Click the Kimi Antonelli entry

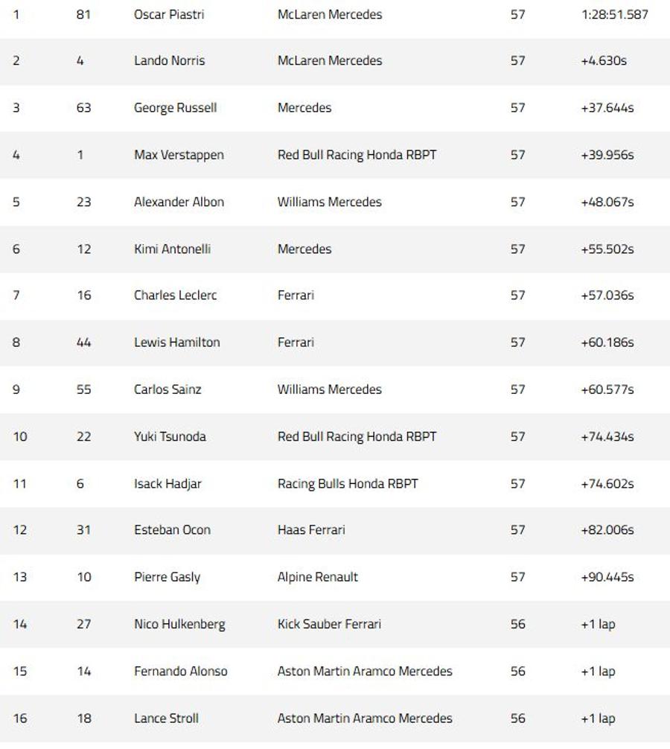pyautogui.click(x=173, y=249)
